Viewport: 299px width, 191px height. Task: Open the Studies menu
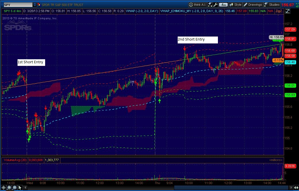pyautogui.click(x=272, y=5)
